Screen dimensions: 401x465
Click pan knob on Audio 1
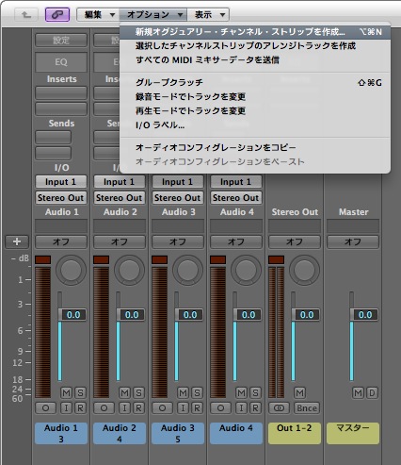coord(71,270)
